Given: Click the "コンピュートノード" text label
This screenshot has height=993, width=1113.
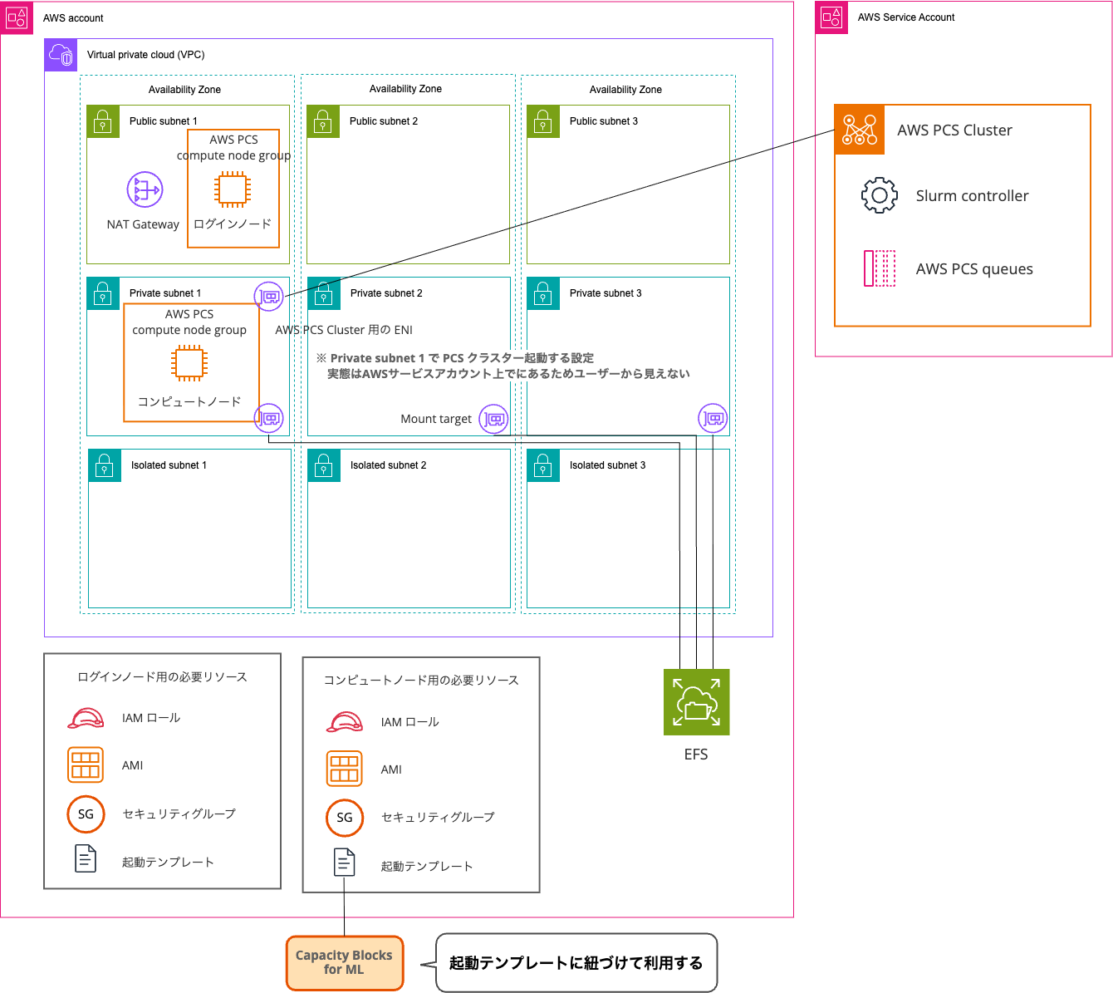Looking at the screenshot, I should (189, 402).
